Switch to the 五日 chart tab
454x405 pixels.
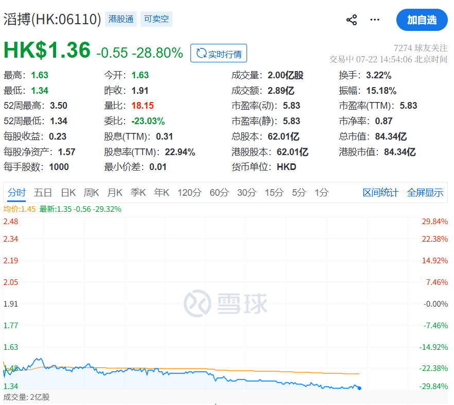tap(43, 193)
